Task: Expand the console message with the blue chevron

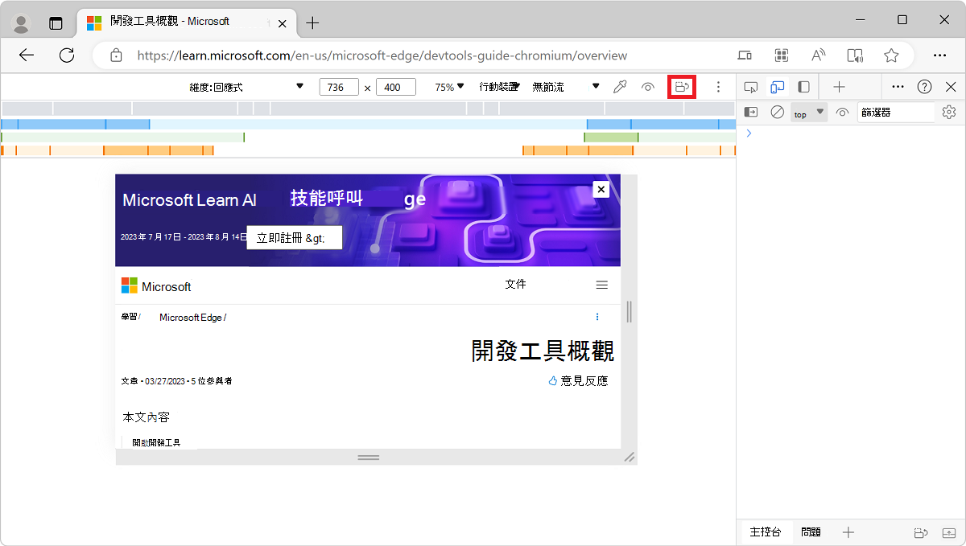Action: pyautogui.click(x=749, y=133)
